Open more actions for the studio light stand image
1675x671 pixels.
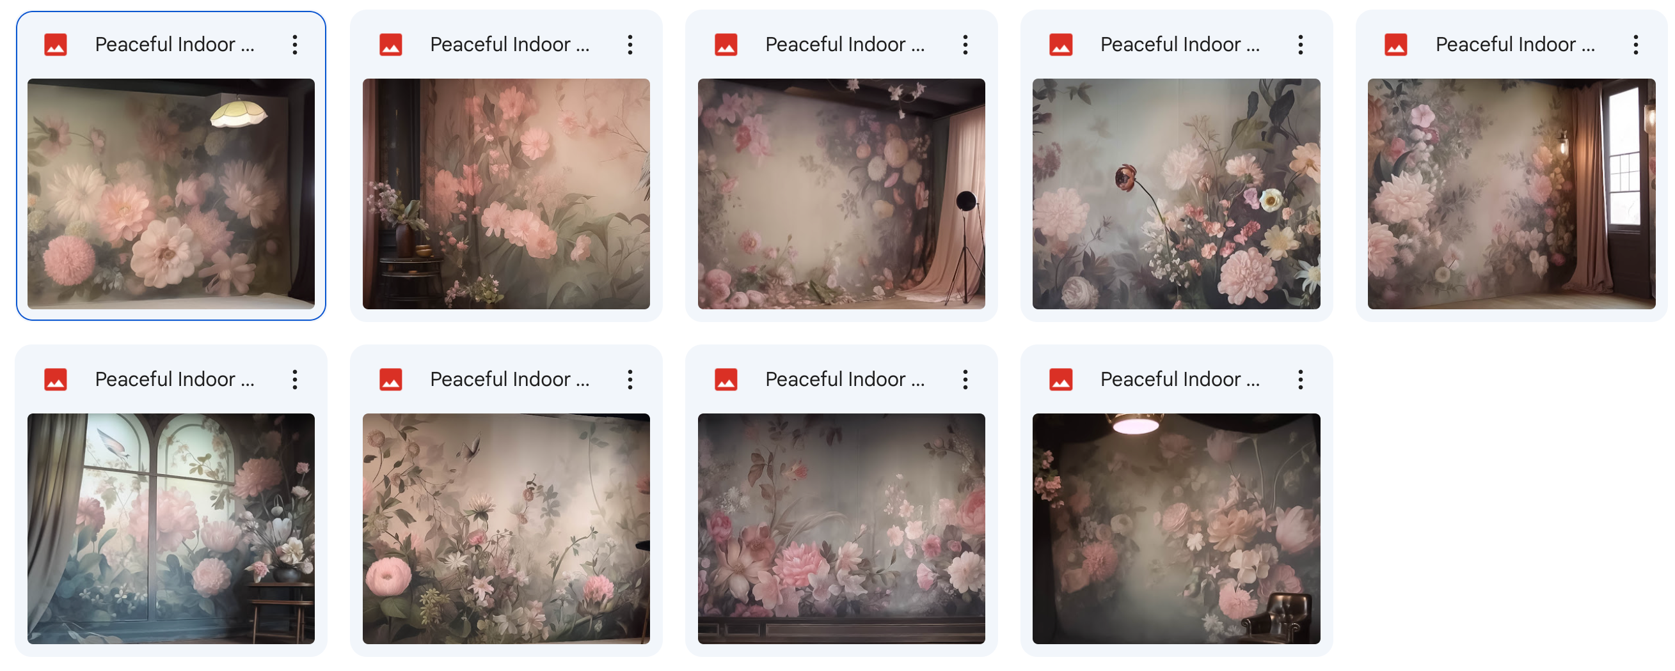965,45
